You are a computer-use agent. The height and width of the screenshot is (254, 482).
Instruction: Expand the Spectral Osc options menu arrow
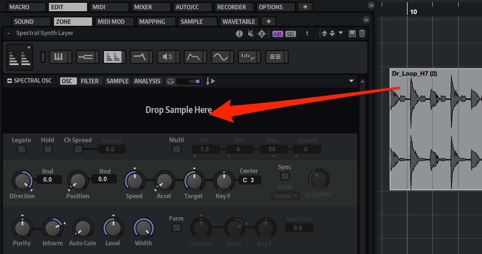[351, 81]
